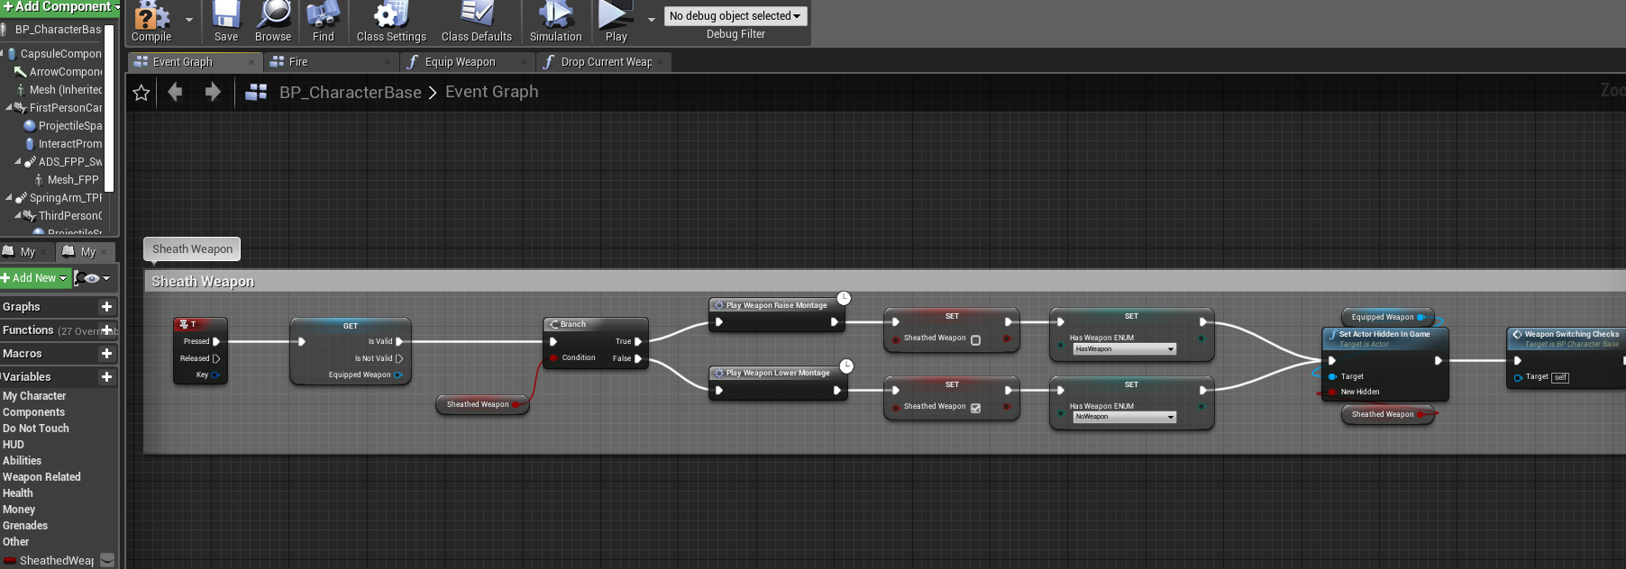1626x569 pixels.
Task: Open the debug object selection dropdown
Action: (735, 16)
